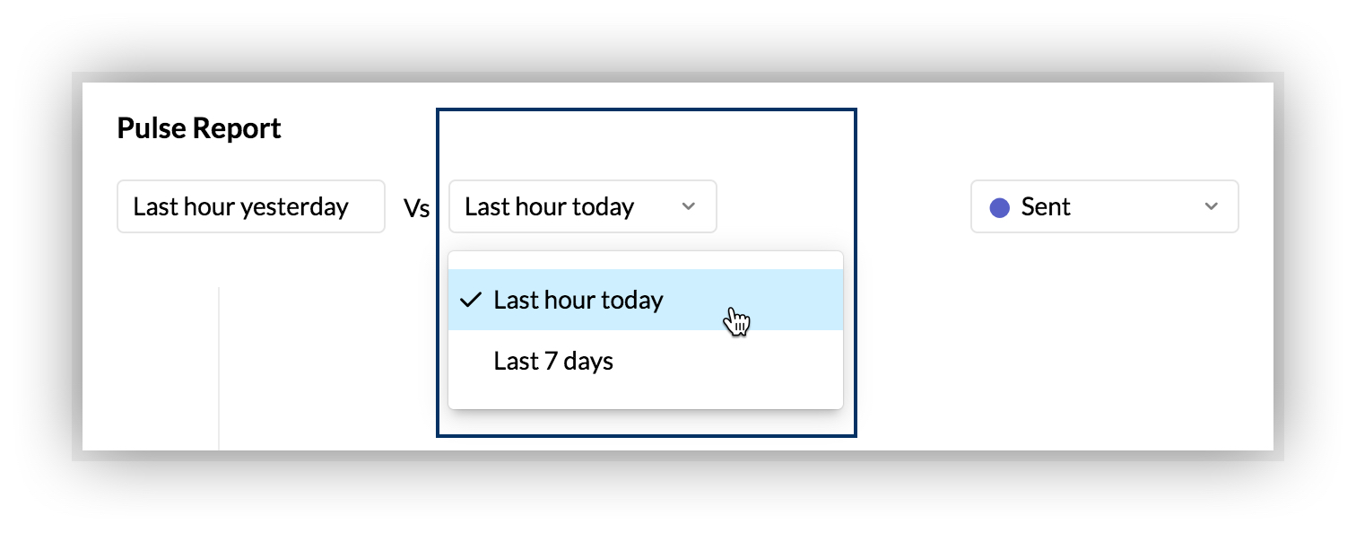Click the checkmark beside Last hour today
The image size is (1356, 533).
pyautogui.click(x=471, y=300)
